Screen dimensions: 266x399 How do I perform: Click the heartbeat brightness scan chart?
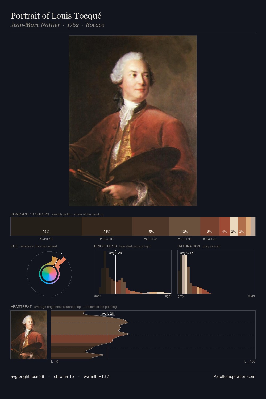[153, 335]
